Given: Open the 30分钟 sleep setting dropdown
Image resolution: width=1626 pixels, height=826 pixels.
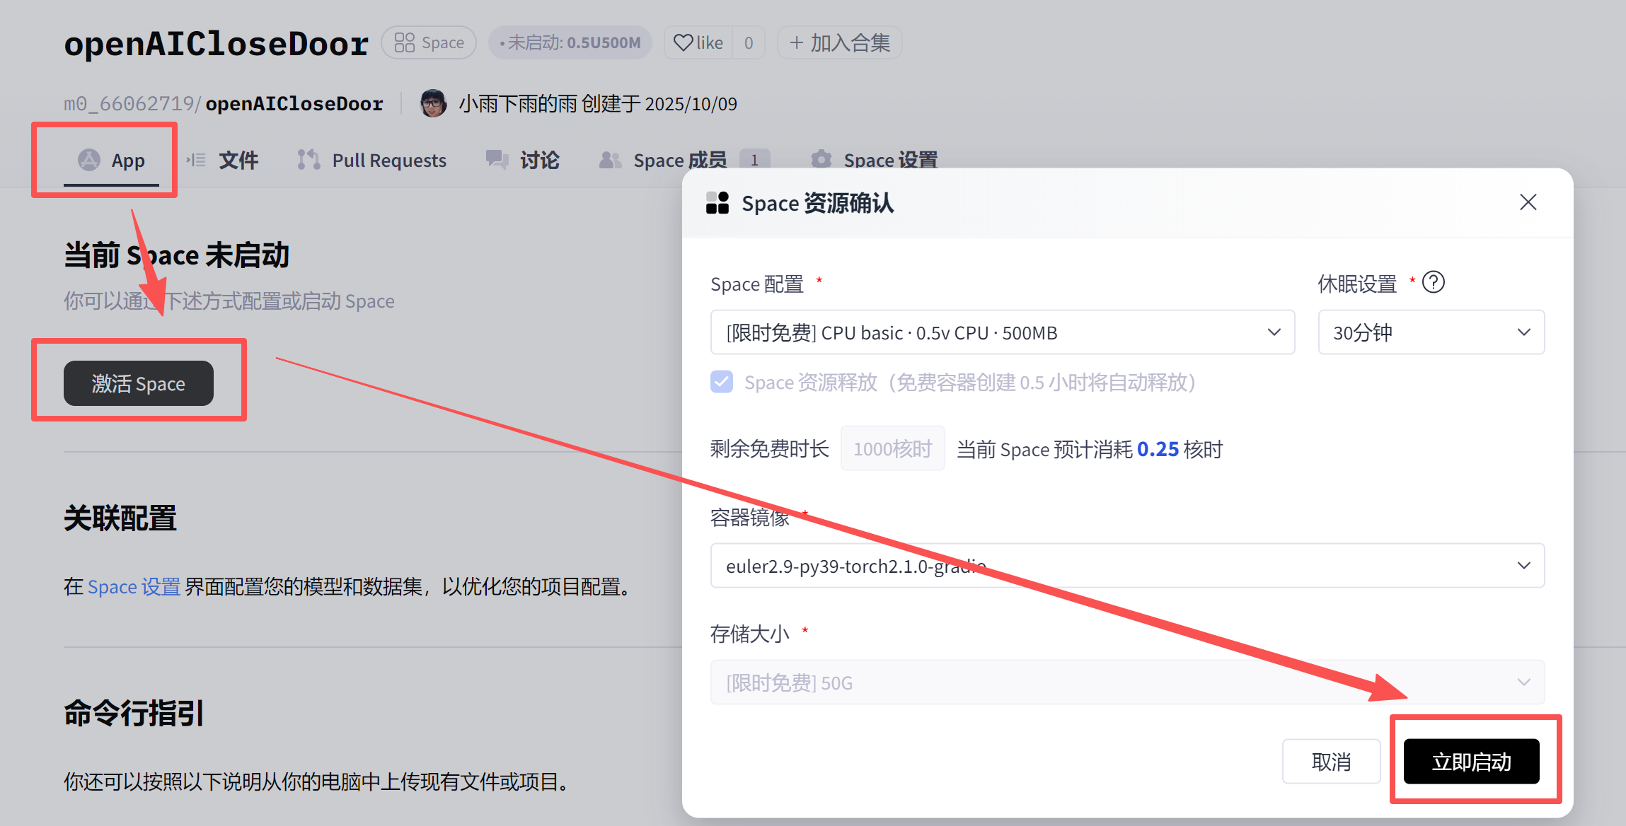Looking at the screenshot, I should 1431,332.
